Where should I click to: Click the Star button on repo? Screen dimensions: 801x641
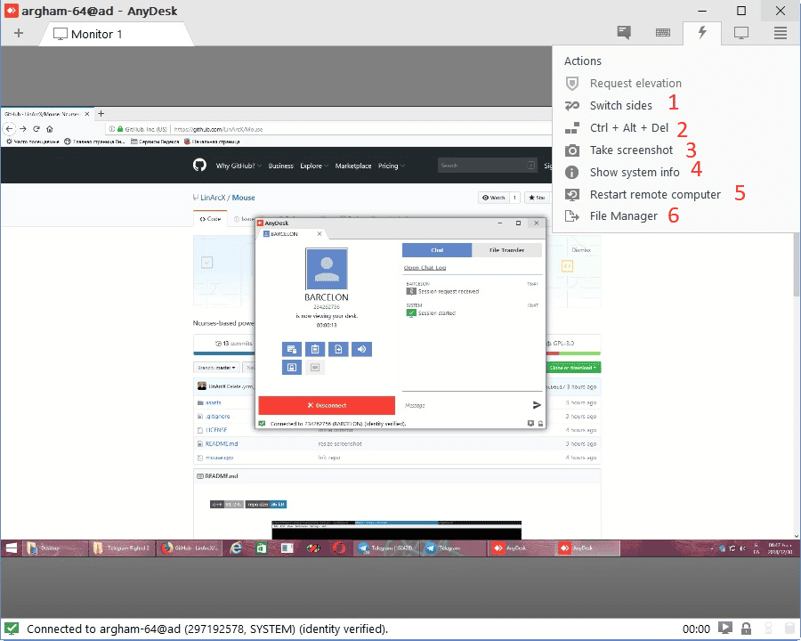537,198
